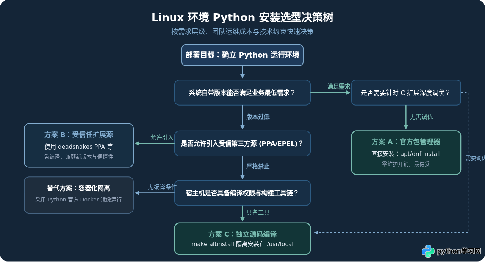Select the '系统自带版本能否满足业务最低需求？' decision box
This screenshot has width=485, height=262.
pos(242,93)
